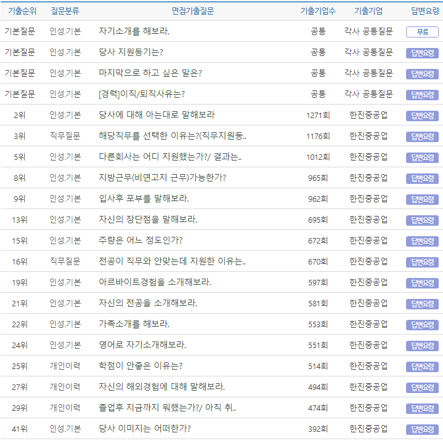Open the question 입사후 포부를 말해보라
The width and height of the screenshot is (443, 441).
[144, 199]
